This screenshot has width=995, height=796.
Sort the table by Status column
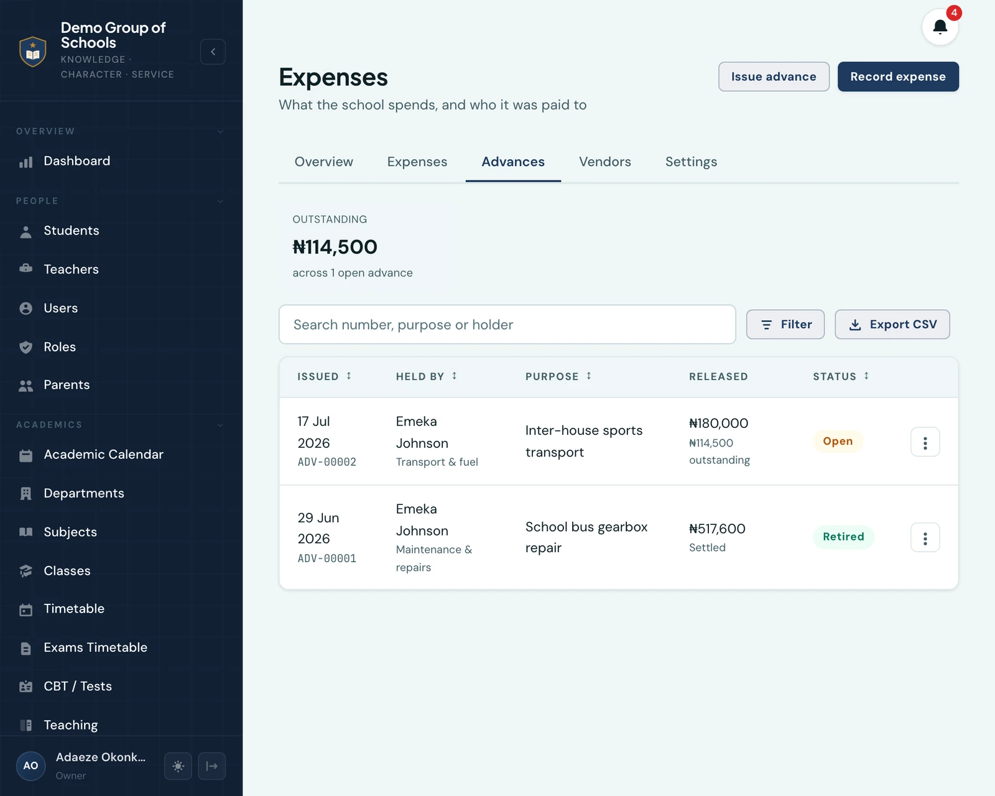point(841,376)
